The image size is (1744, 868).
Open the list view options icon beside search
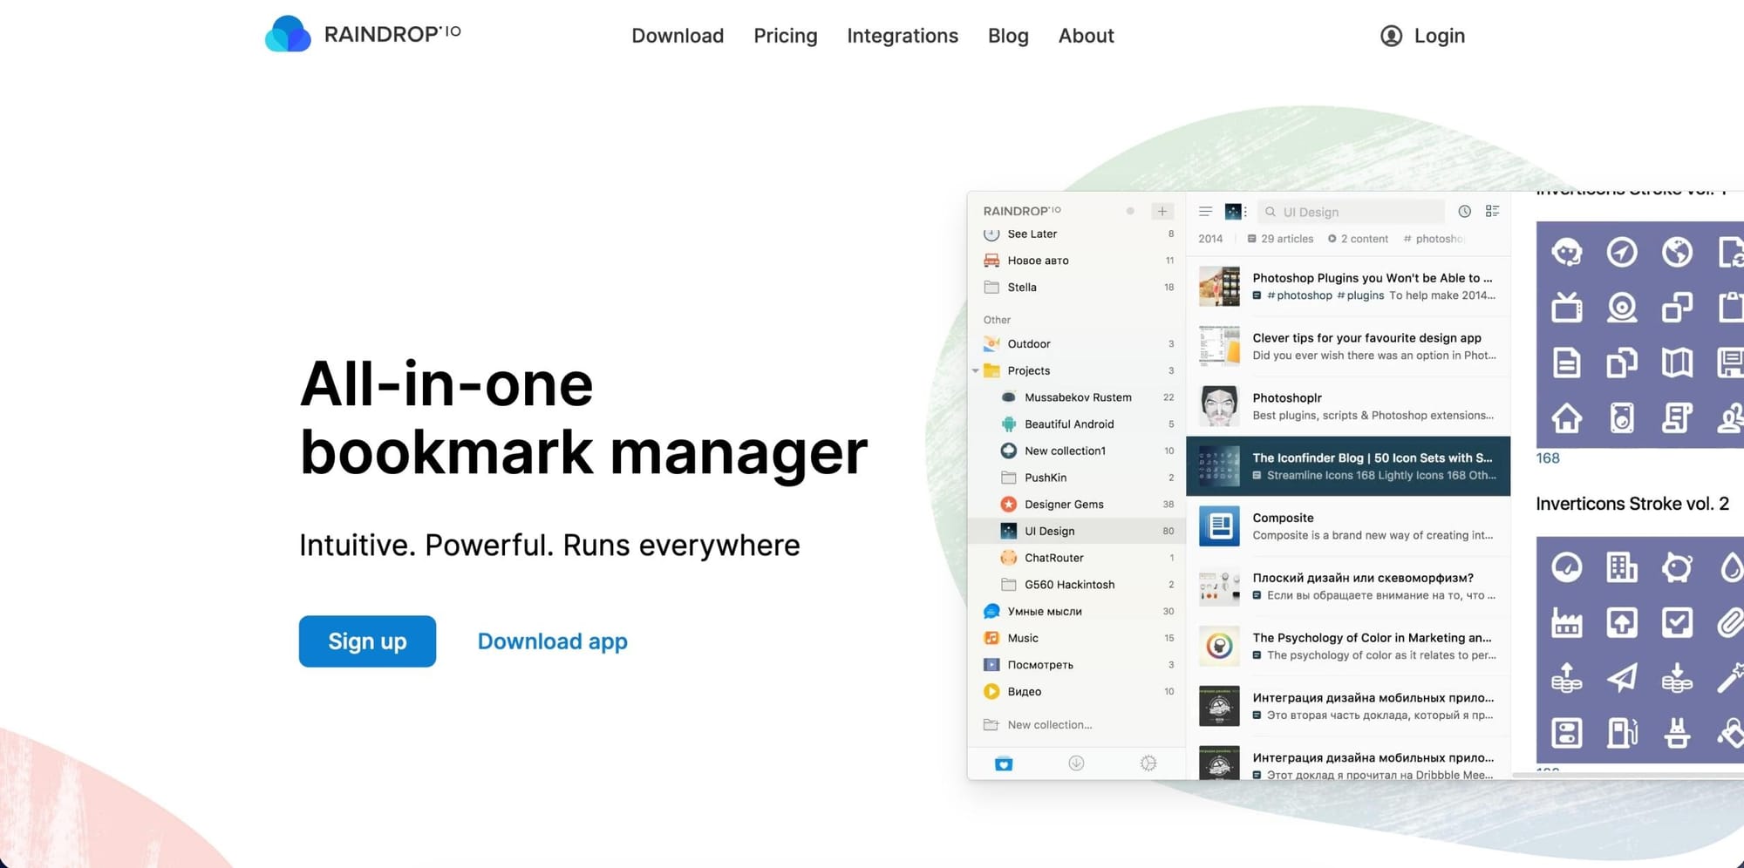point(1493,211)
